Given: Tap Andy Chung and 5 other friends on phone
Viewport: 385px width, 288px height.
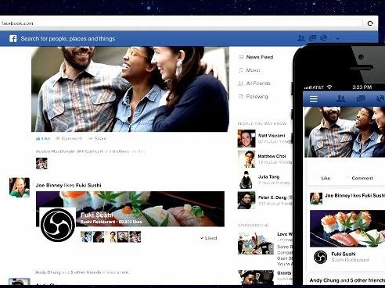Looking at the screenshot, I should [x=347, y=280].
